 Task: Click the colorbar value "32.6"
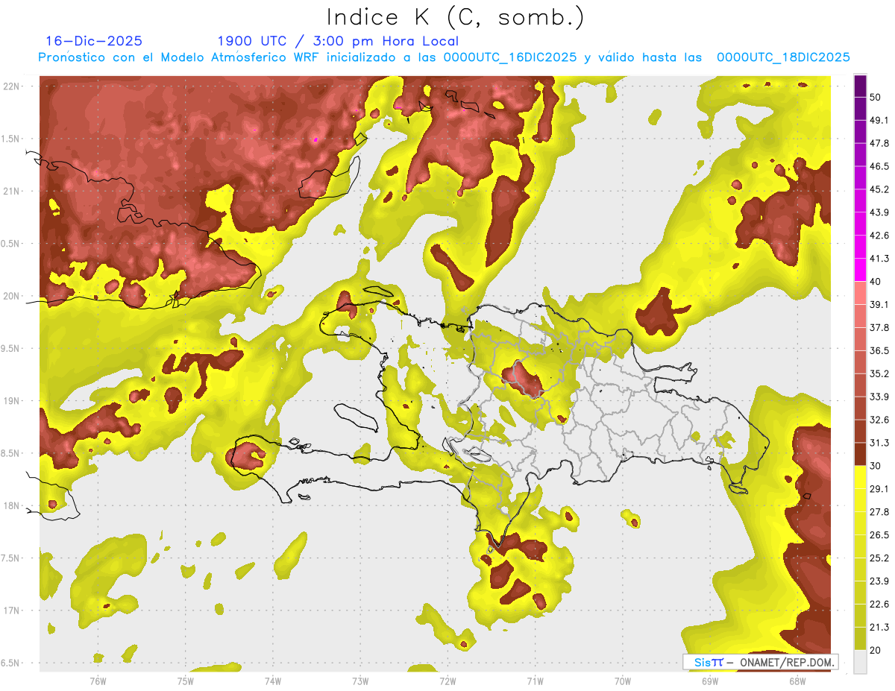(x=879, y=420)
